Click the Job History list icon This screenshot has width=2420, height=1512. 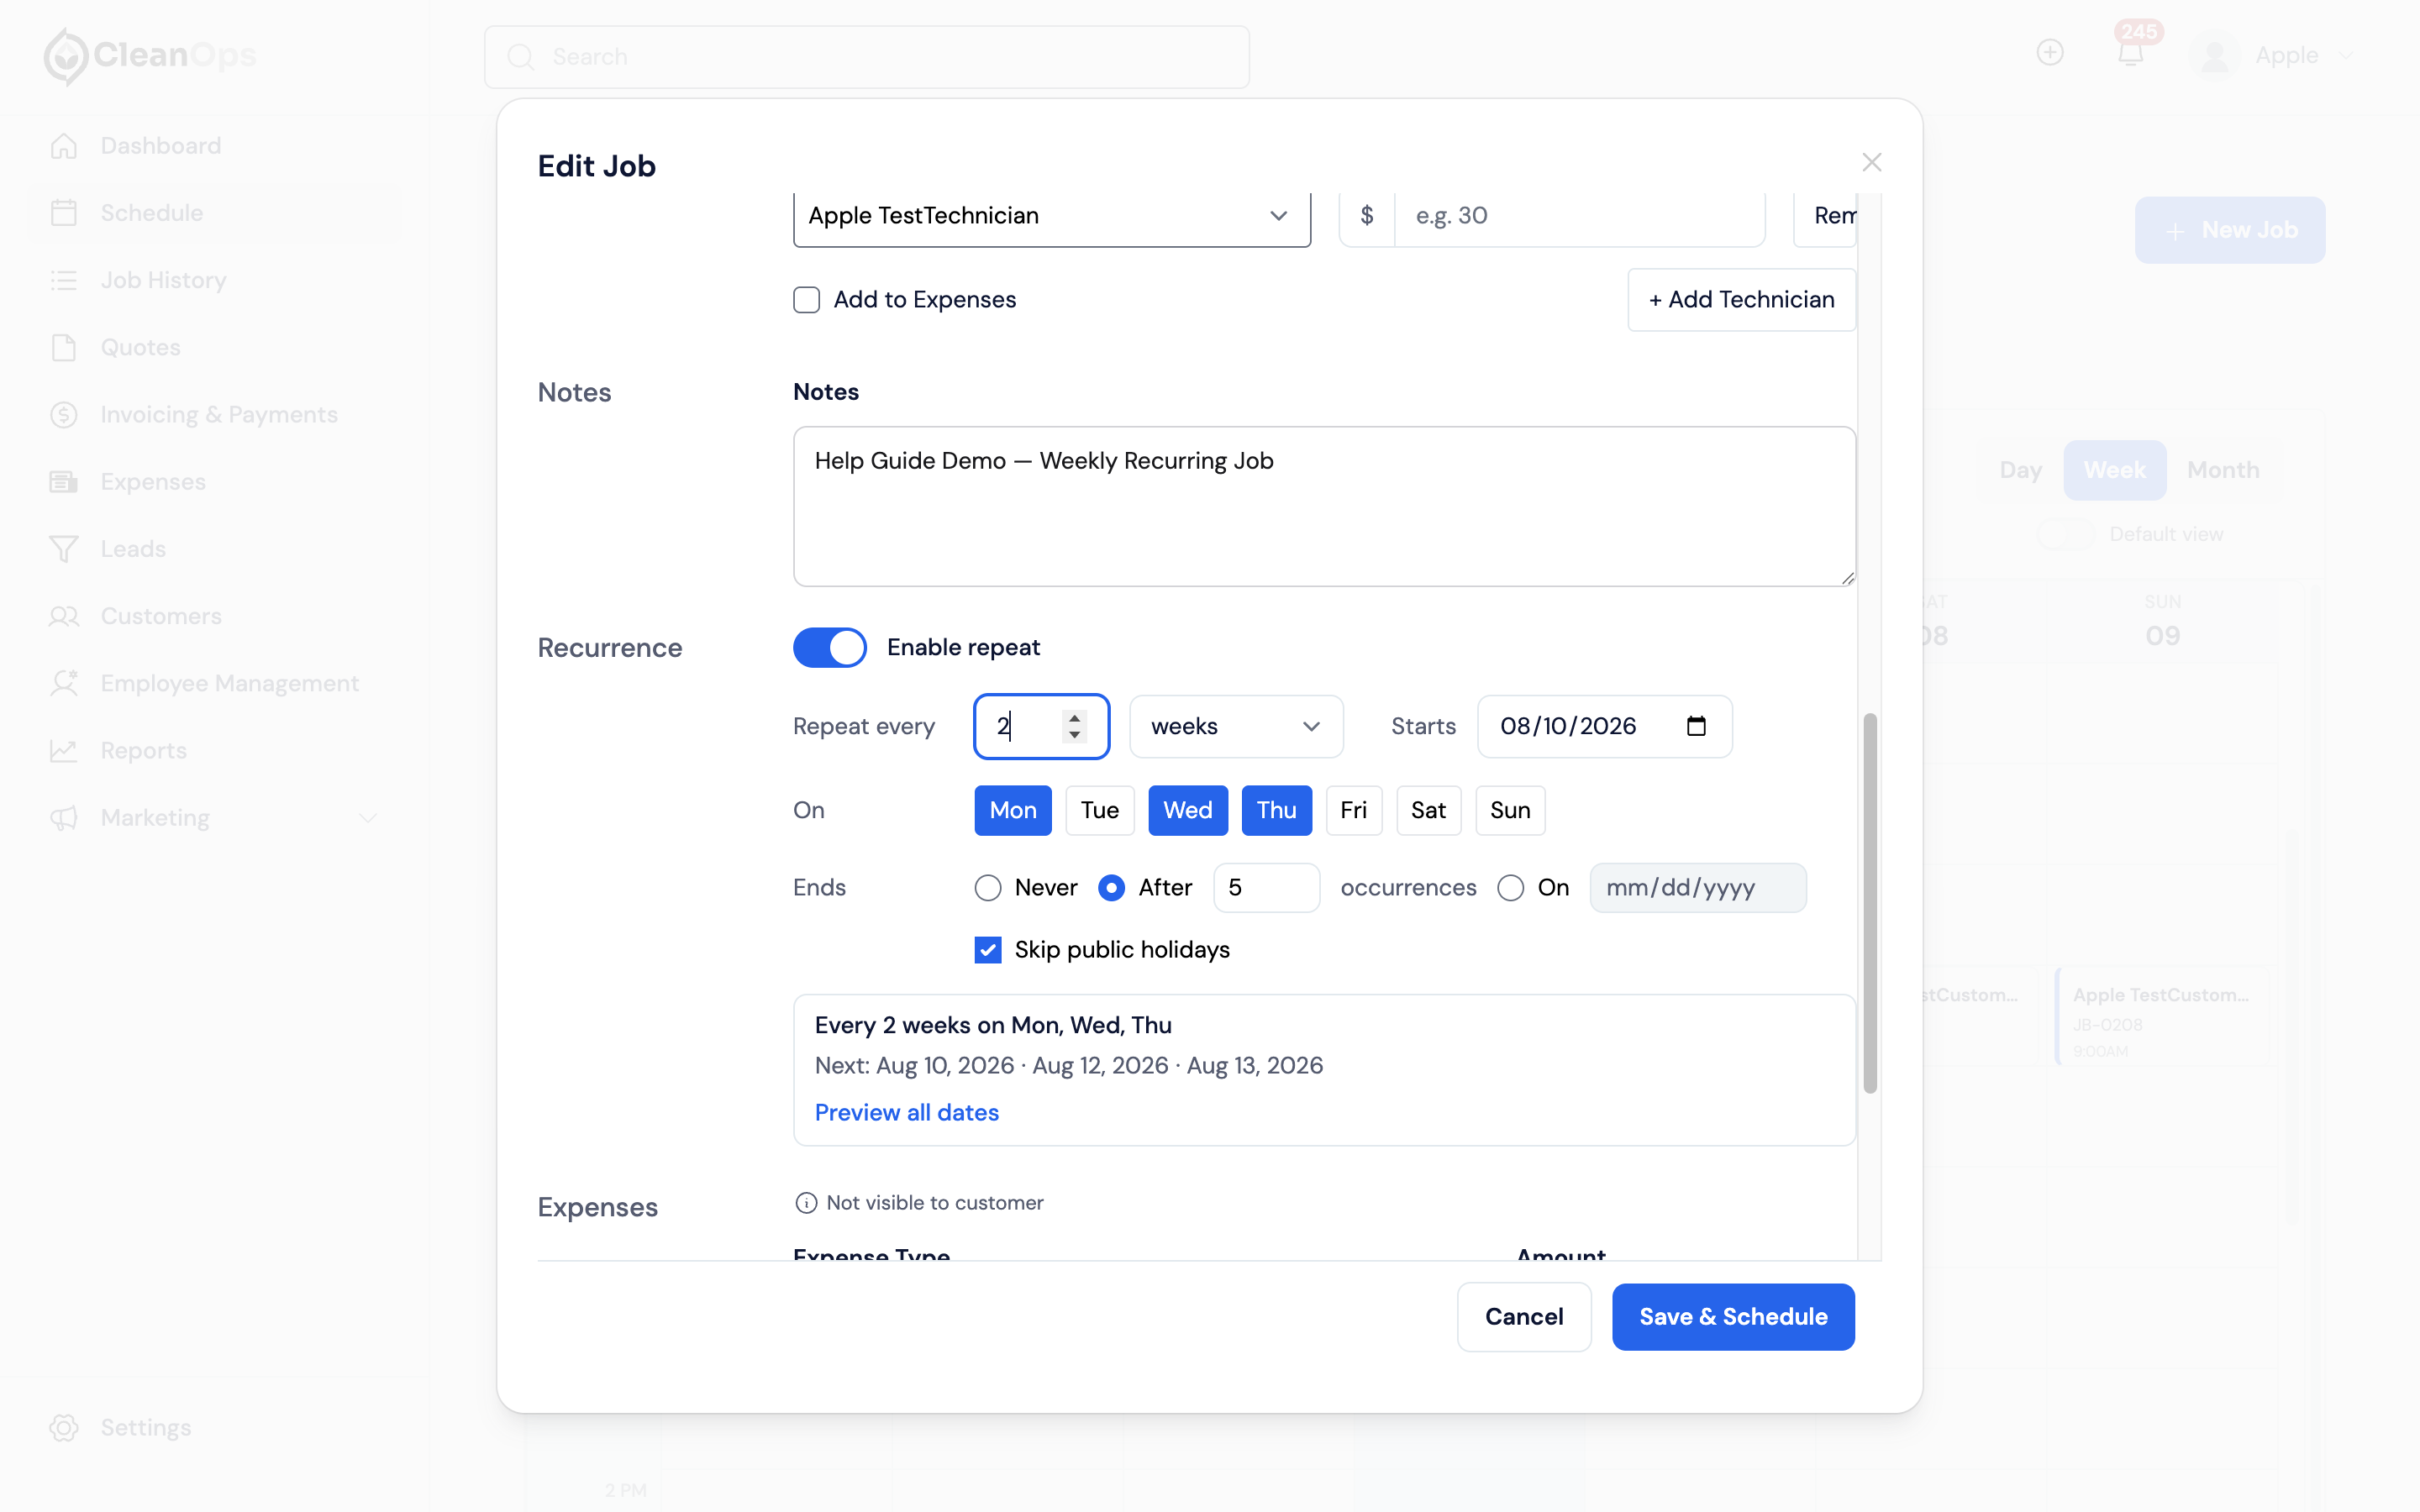click(64, 280)
